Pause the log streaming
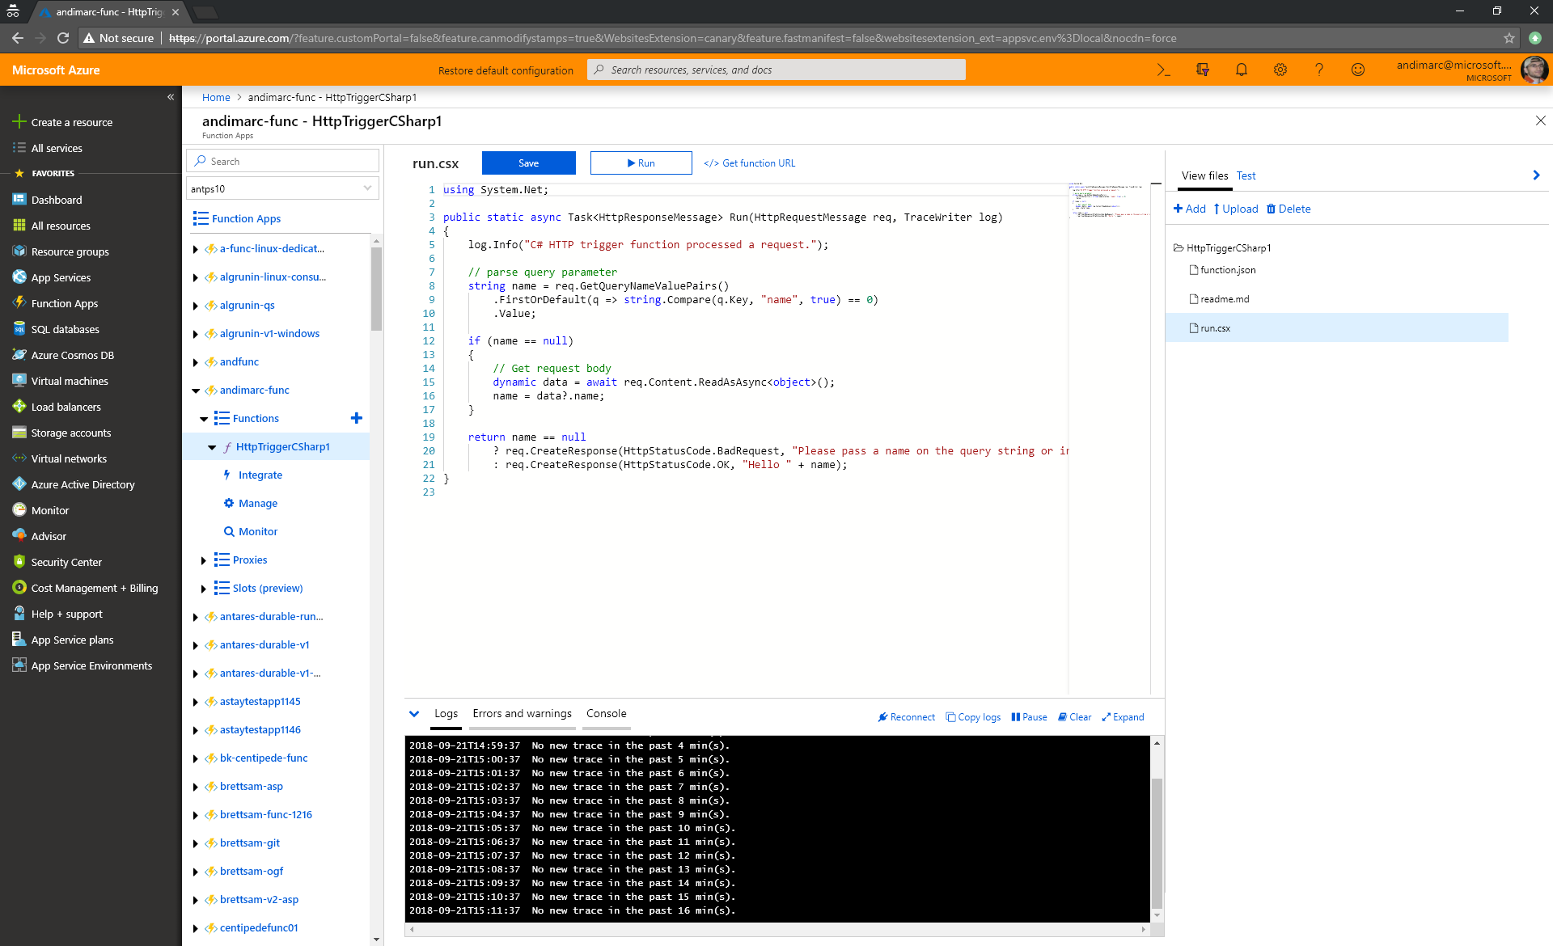 click(x=1029, y=717)
